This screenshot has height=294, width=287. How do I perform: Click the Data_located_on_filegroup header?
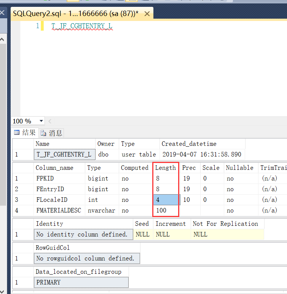pyautogui.click(x=81, y=272)
